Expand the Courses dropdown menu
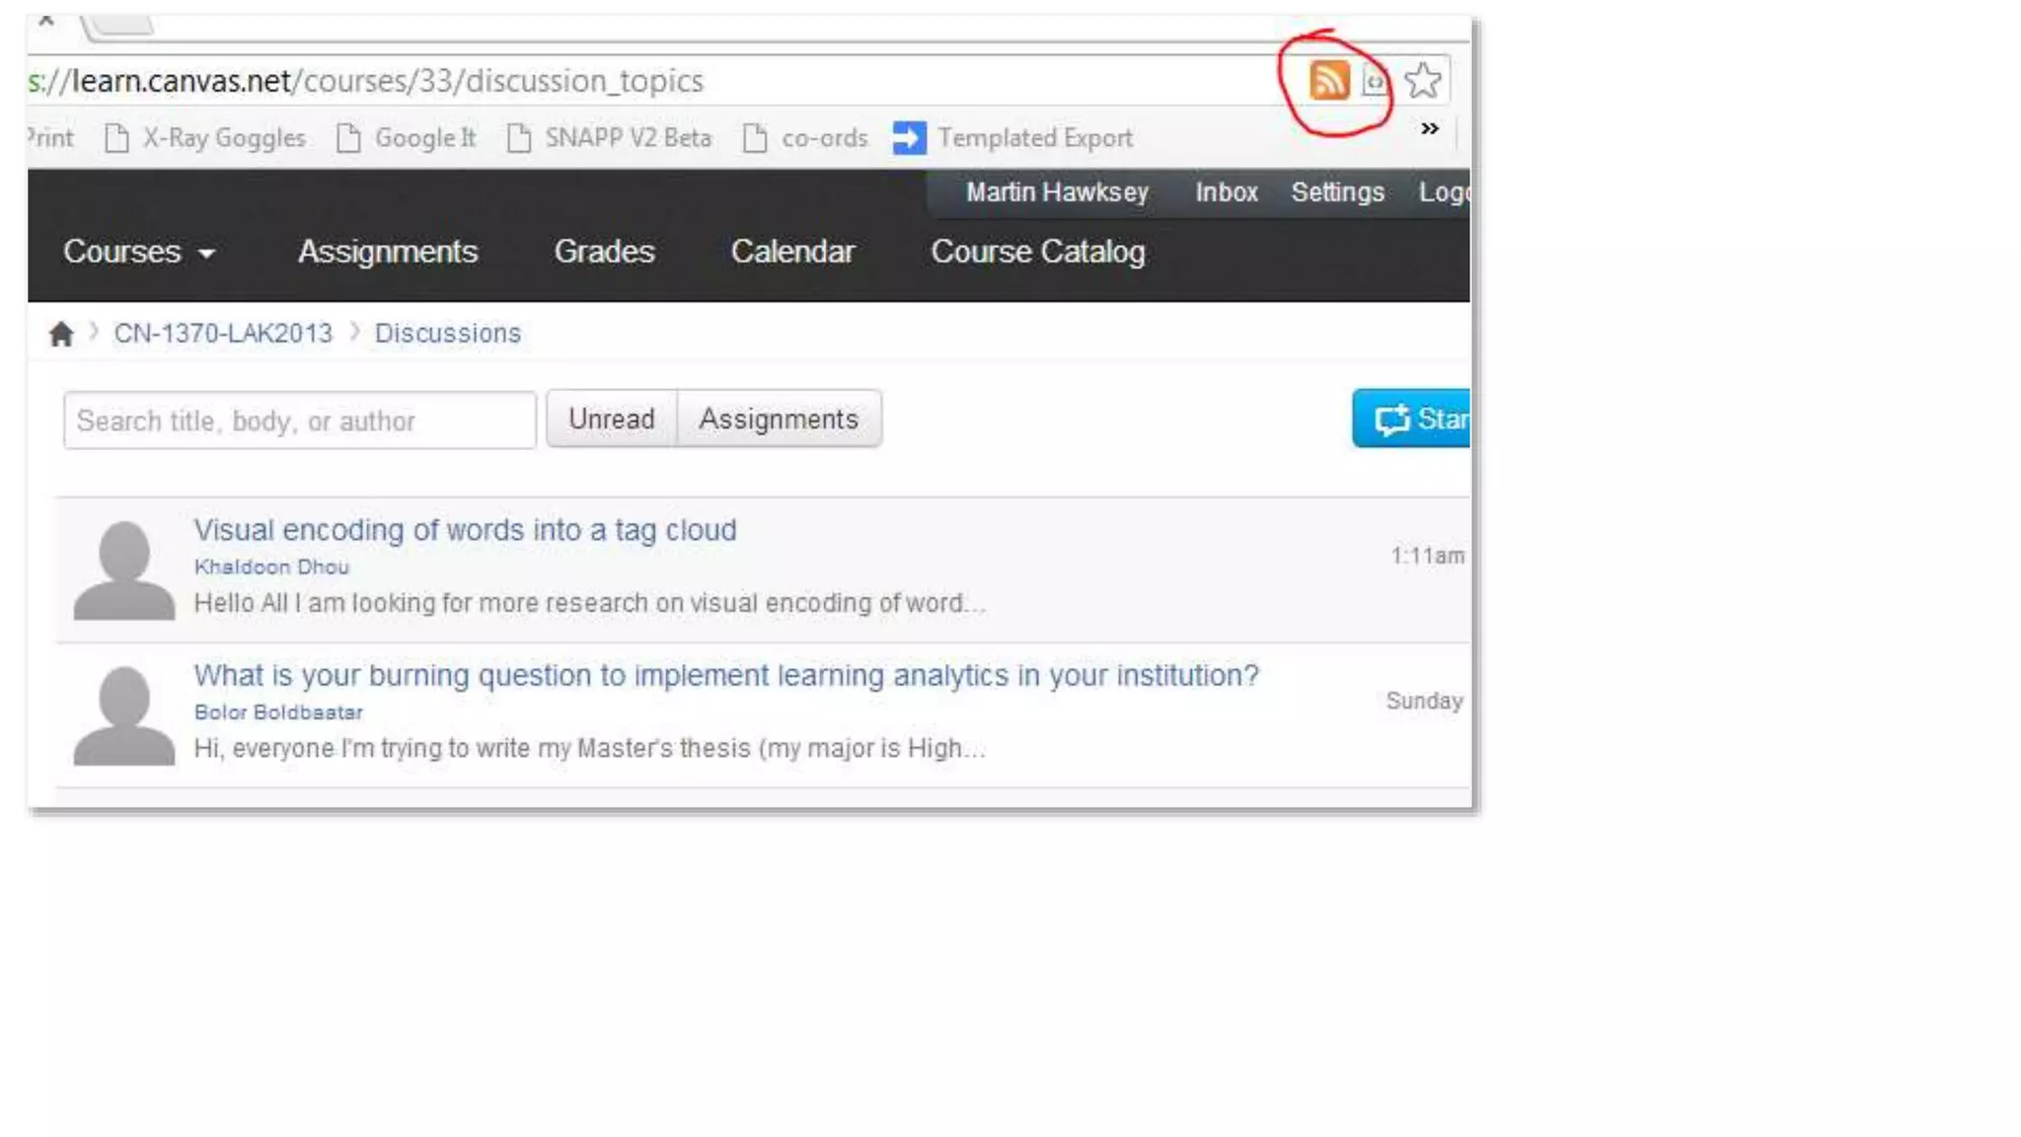The height and width of the screenshot is (1137, 2021). pos(139,252)
